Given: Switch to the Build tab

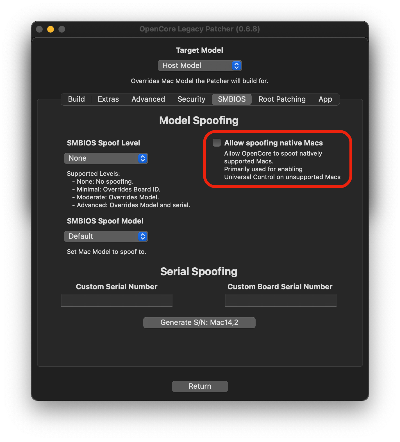Looking at the screenshot, I should (76, 99).
